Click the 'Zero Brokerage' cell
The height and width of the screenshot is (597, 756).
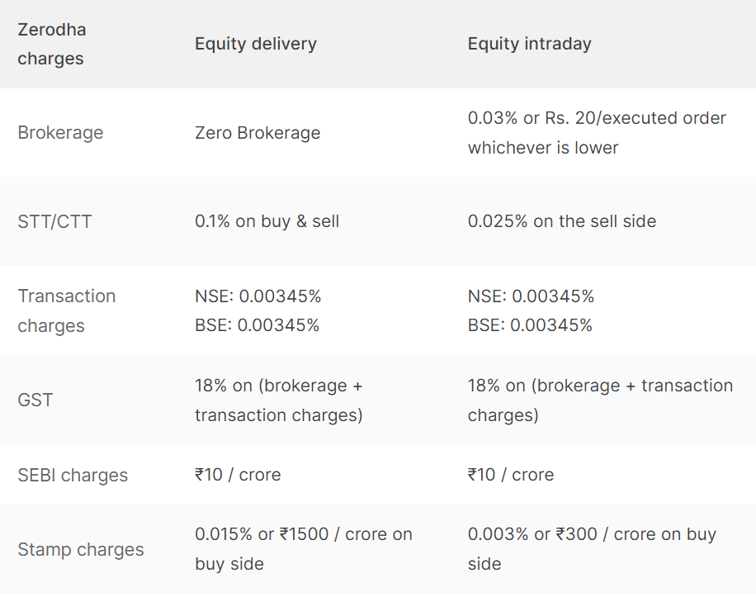coord(258,133)
